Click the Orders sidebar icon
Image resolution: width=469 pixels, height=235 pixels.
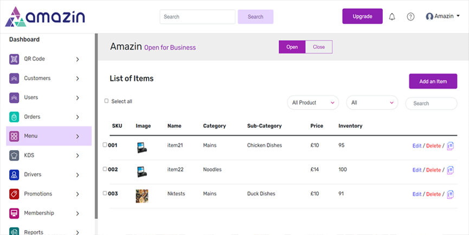pos(14,117)
